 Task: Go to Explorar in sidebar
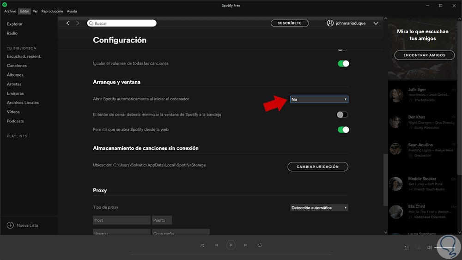tap(15, 24)
